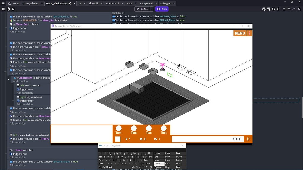Collapse the Apartment dragging sub-events chevron
This screenshot has height=170, width=303.
pos(9,79)
